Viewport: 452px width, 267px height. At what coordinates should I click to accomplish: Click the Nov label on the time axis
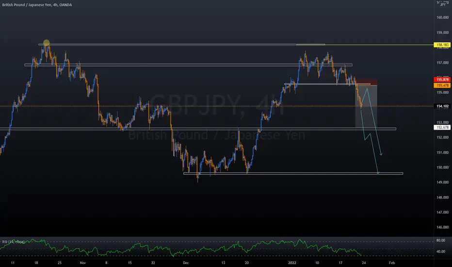click(83, 263)
